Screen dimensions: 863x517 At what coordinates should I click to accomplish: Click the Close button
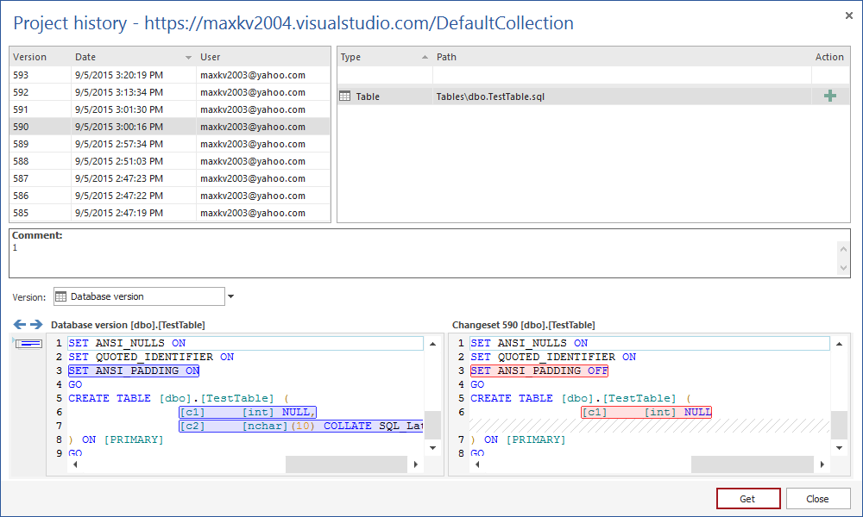817,498
